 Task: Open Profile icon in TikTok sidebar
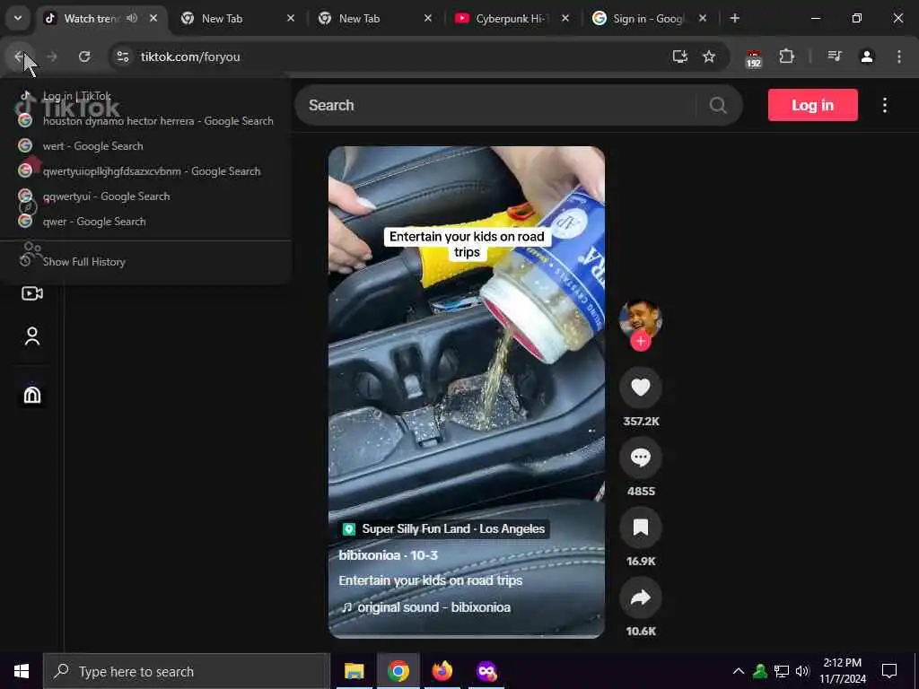pos(31,336)
